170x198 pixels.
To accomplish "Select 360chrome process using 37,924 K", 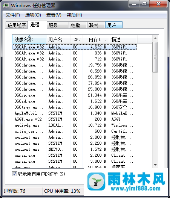I will [x=75, y=83].
